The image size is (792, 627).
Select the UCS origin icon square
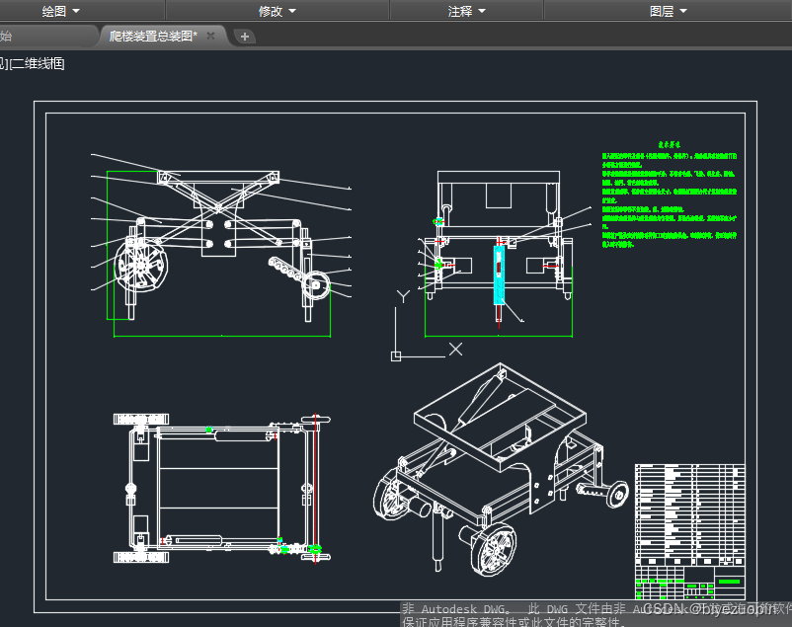(x=396, y=356)
